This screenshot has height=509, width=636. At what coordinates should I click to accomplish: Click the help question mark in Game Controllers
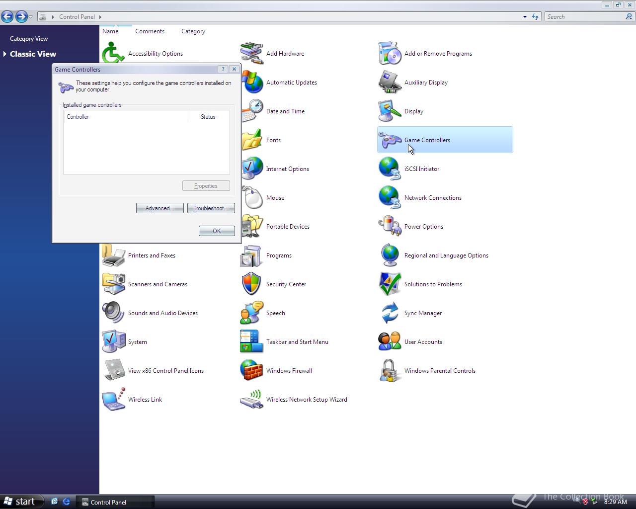click(x=223, y=69)
